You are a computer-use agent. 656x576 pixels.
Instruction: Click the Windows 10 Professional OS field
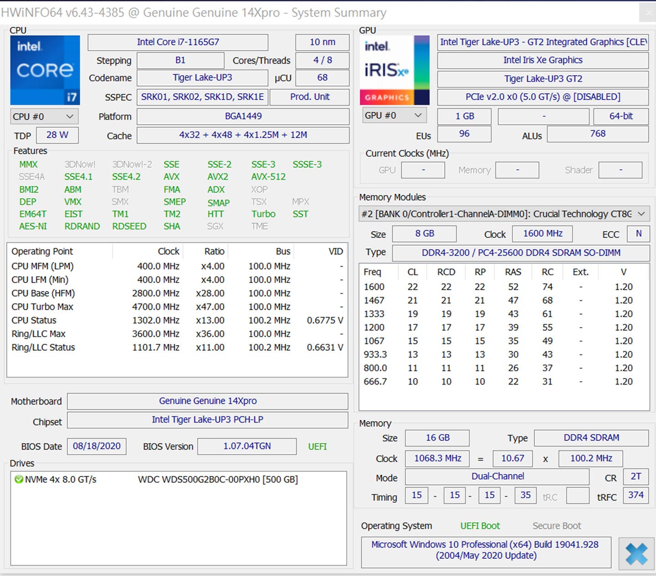(485, 550)
